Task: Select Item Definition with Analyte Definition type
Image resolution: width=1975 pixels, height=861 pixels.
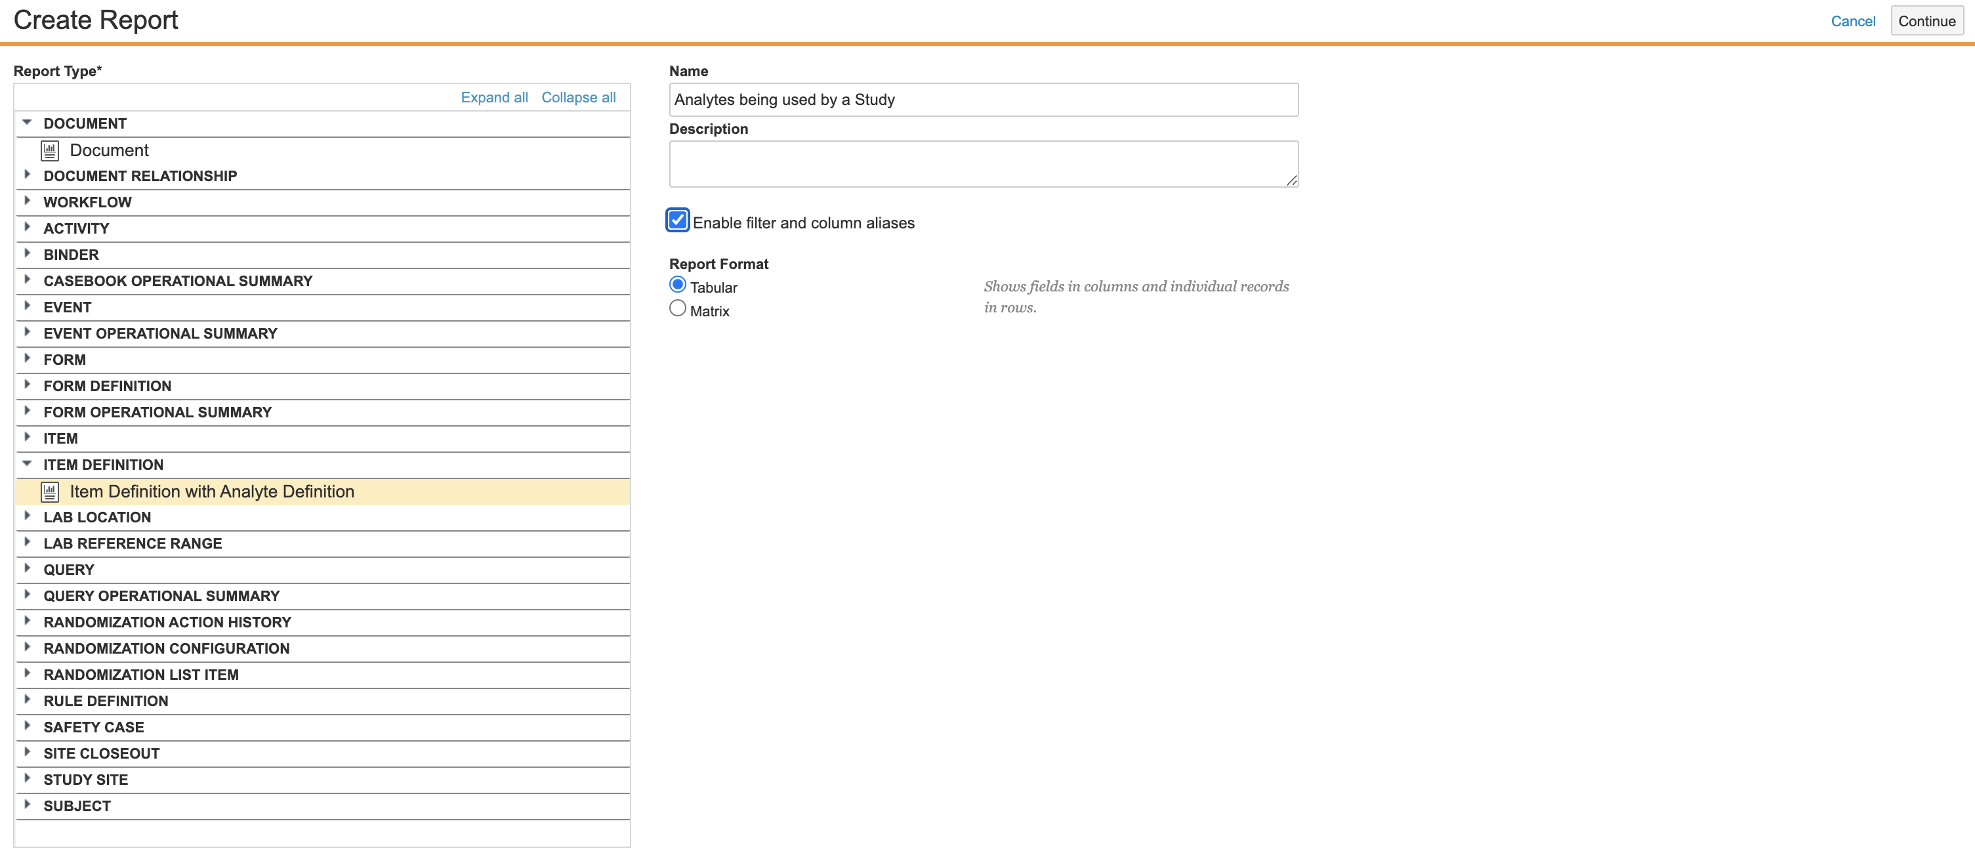Action: tap(211, 492)
